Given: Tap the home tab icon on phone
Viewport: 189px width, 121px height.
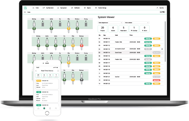Looking at the screenshot, I should pyautogui.click(x=38, y=108).
